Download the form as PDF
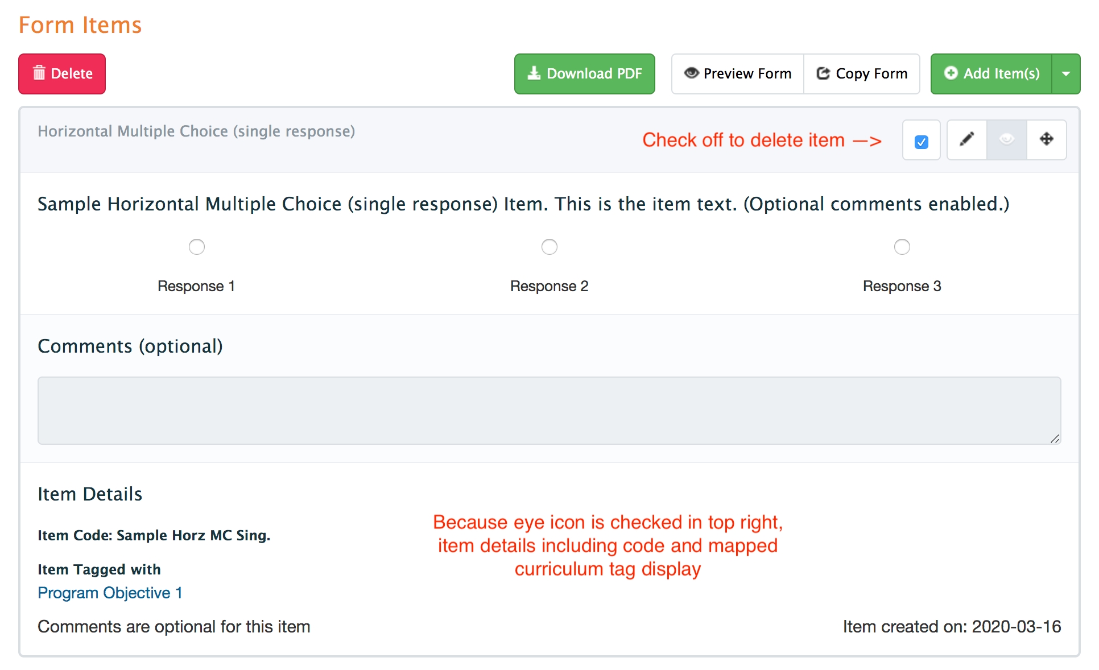The height and width of the screenshot is (670, 1099). click(x=584, y=74)
